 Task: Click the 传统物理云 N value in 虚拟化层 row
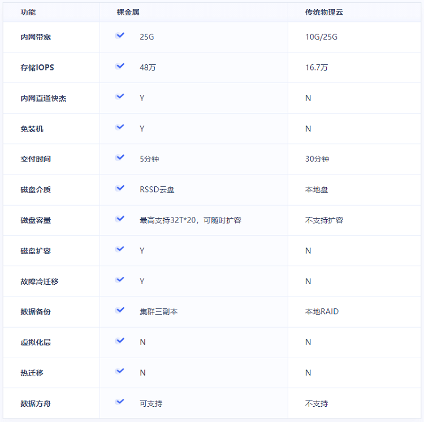pos(308,342)
